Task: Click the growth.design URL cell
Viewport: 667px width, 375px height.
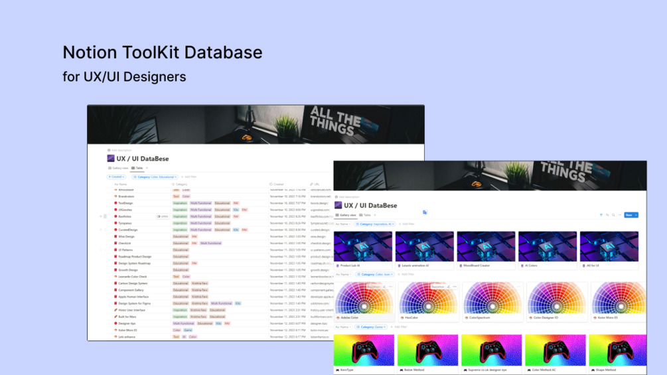Action: [321, 270]
